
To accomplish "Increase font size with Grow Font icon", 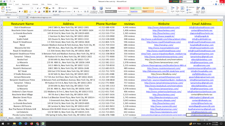I will click(x=38, y=8).
